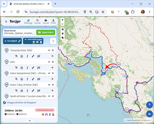Expand the bottom panel chevron
The image size is (154, 124).
[30, 121]
